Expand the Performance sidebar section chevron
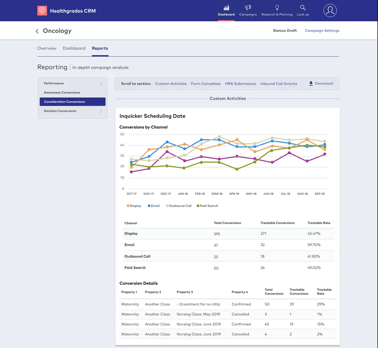Image resolution: width=378 pixels, height=348 pixels. (x=101, y=84)
